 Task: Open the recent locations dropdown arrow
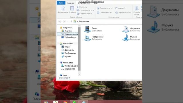point(68,21)
